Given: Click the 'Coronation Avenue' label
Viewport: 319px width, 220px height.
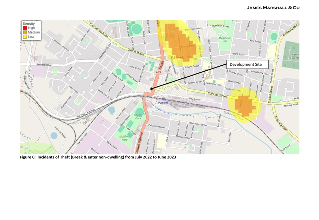Looking at the screenshot, I should tap(60, 45).
